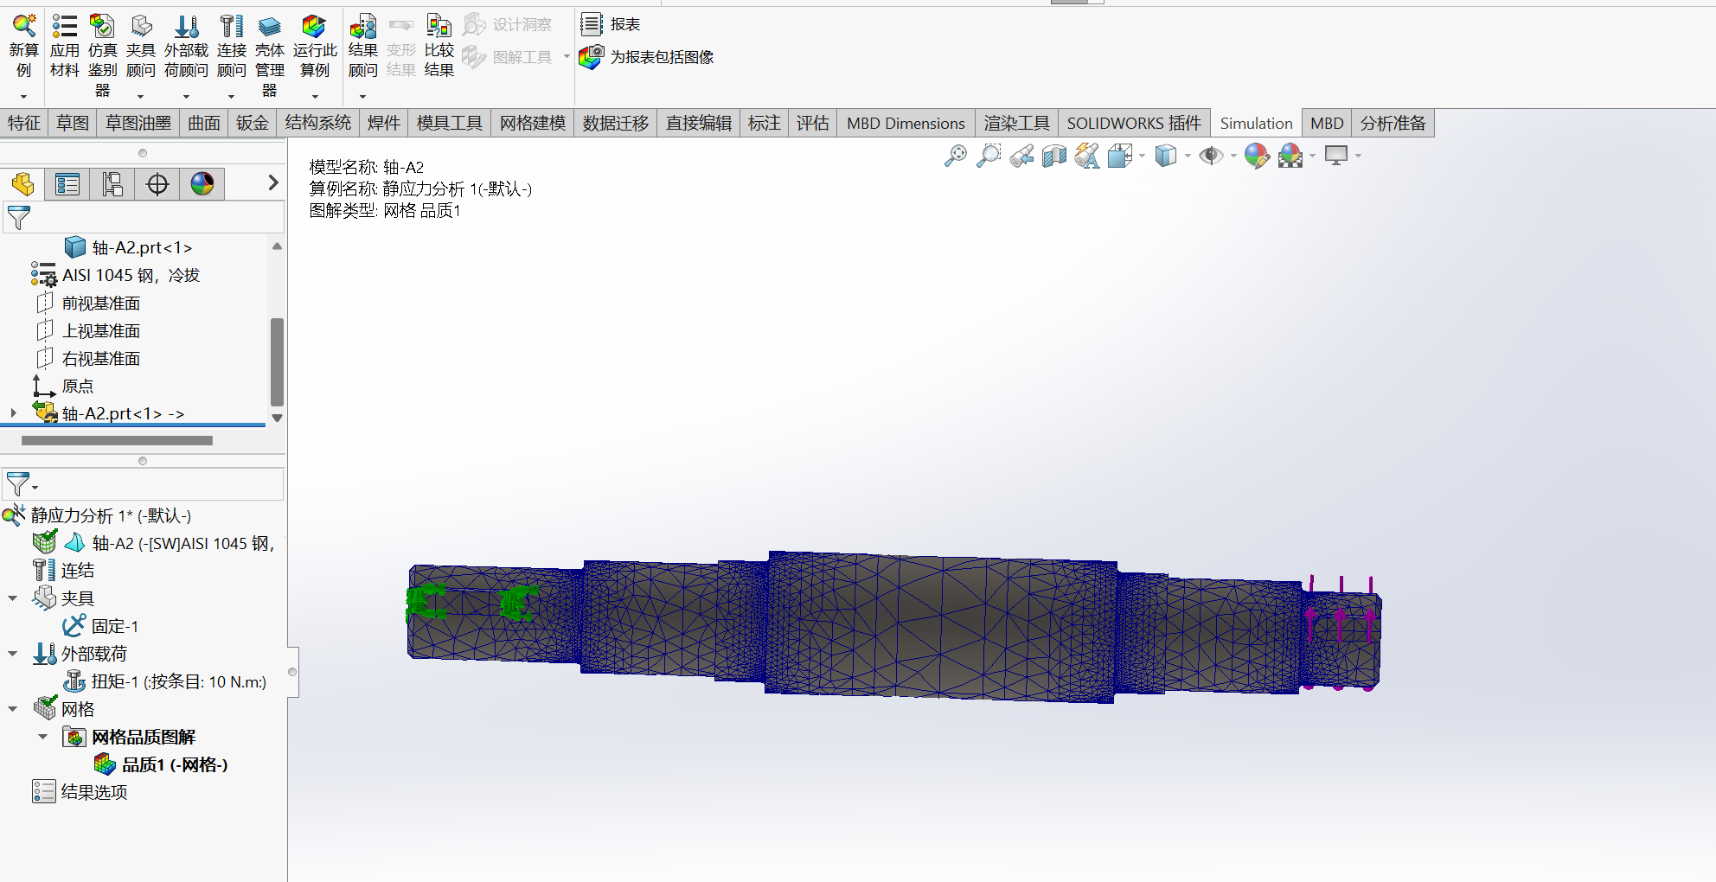Open dropdown arrow under 结果顾问

click(362, 97)
